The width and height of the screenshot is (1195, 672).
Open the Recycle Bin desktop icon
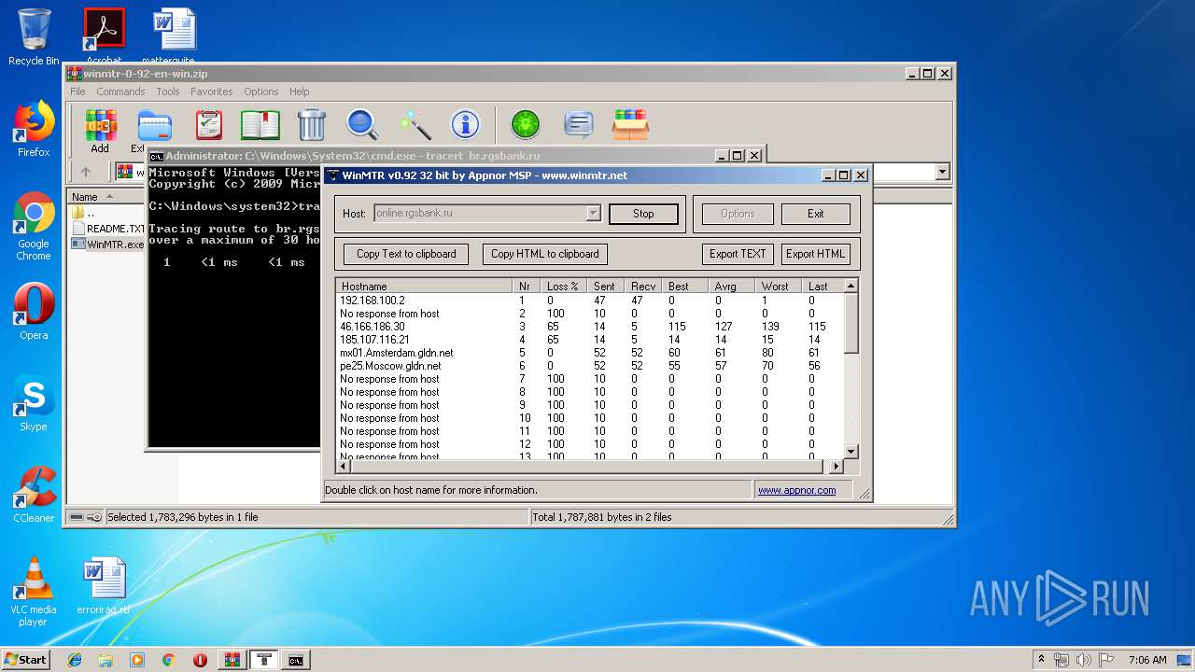pyautogui.click(x=34, y=37)
